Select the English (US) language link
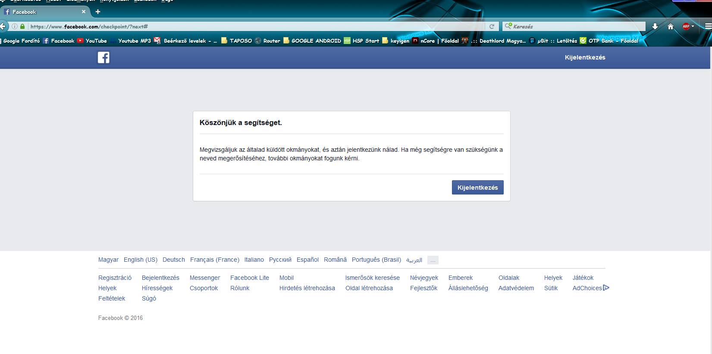Screen dimensions: 712x354 coord(140,260)
